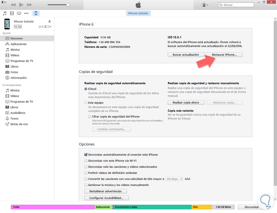Click Realizar copia ahora button
The height and width of the screenshot is (213, 277).
[186, 102]
